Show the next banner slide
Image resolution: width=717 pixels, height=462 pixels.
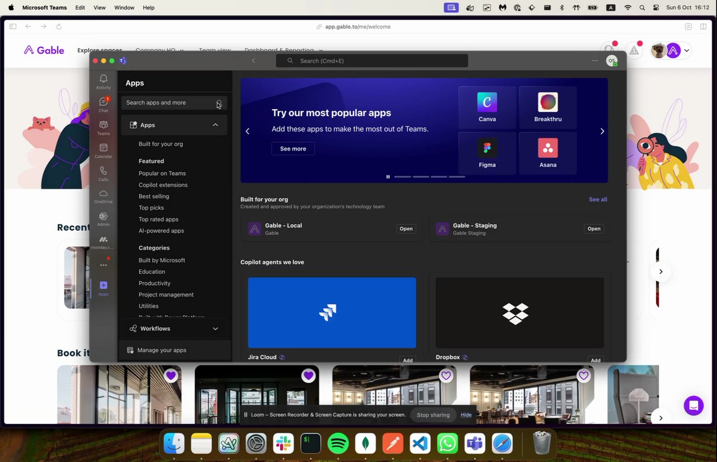pos(602,131)
